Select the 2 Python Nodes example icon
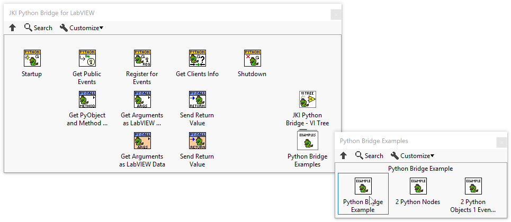This screenshot has height=222, width=511. (418, 186)
